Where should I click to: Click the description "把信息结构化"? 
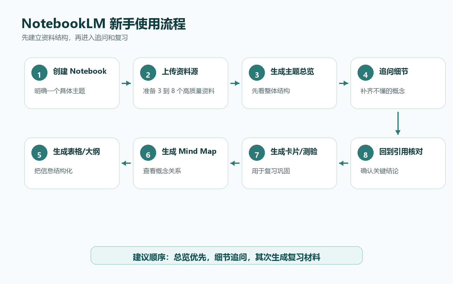click(53, 171)
